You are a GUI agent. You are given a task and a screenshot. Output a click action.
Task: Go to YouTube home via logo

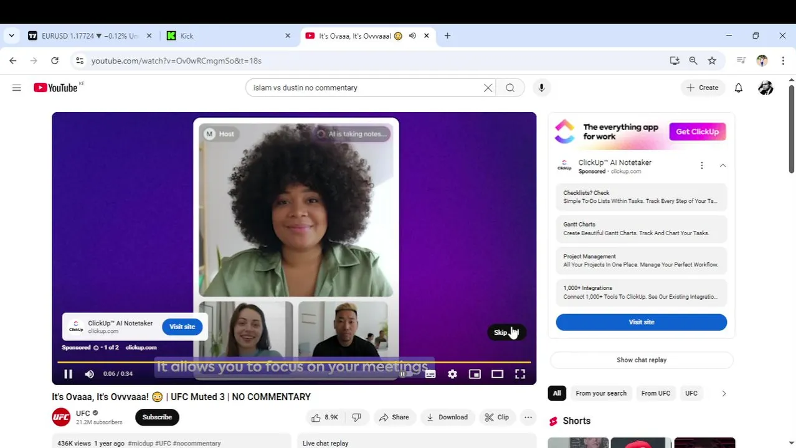[55, 88]
